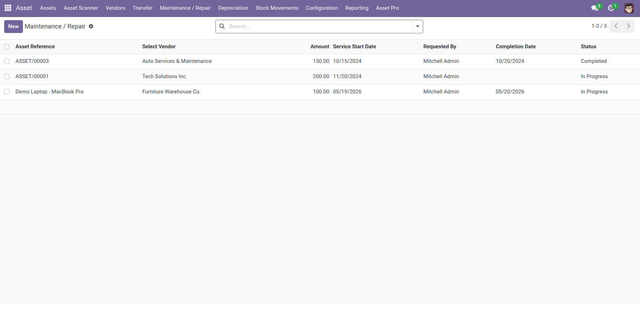The image size is (640, 334).
Task: Open the apps grid menu icon
Action: (8, 8)
